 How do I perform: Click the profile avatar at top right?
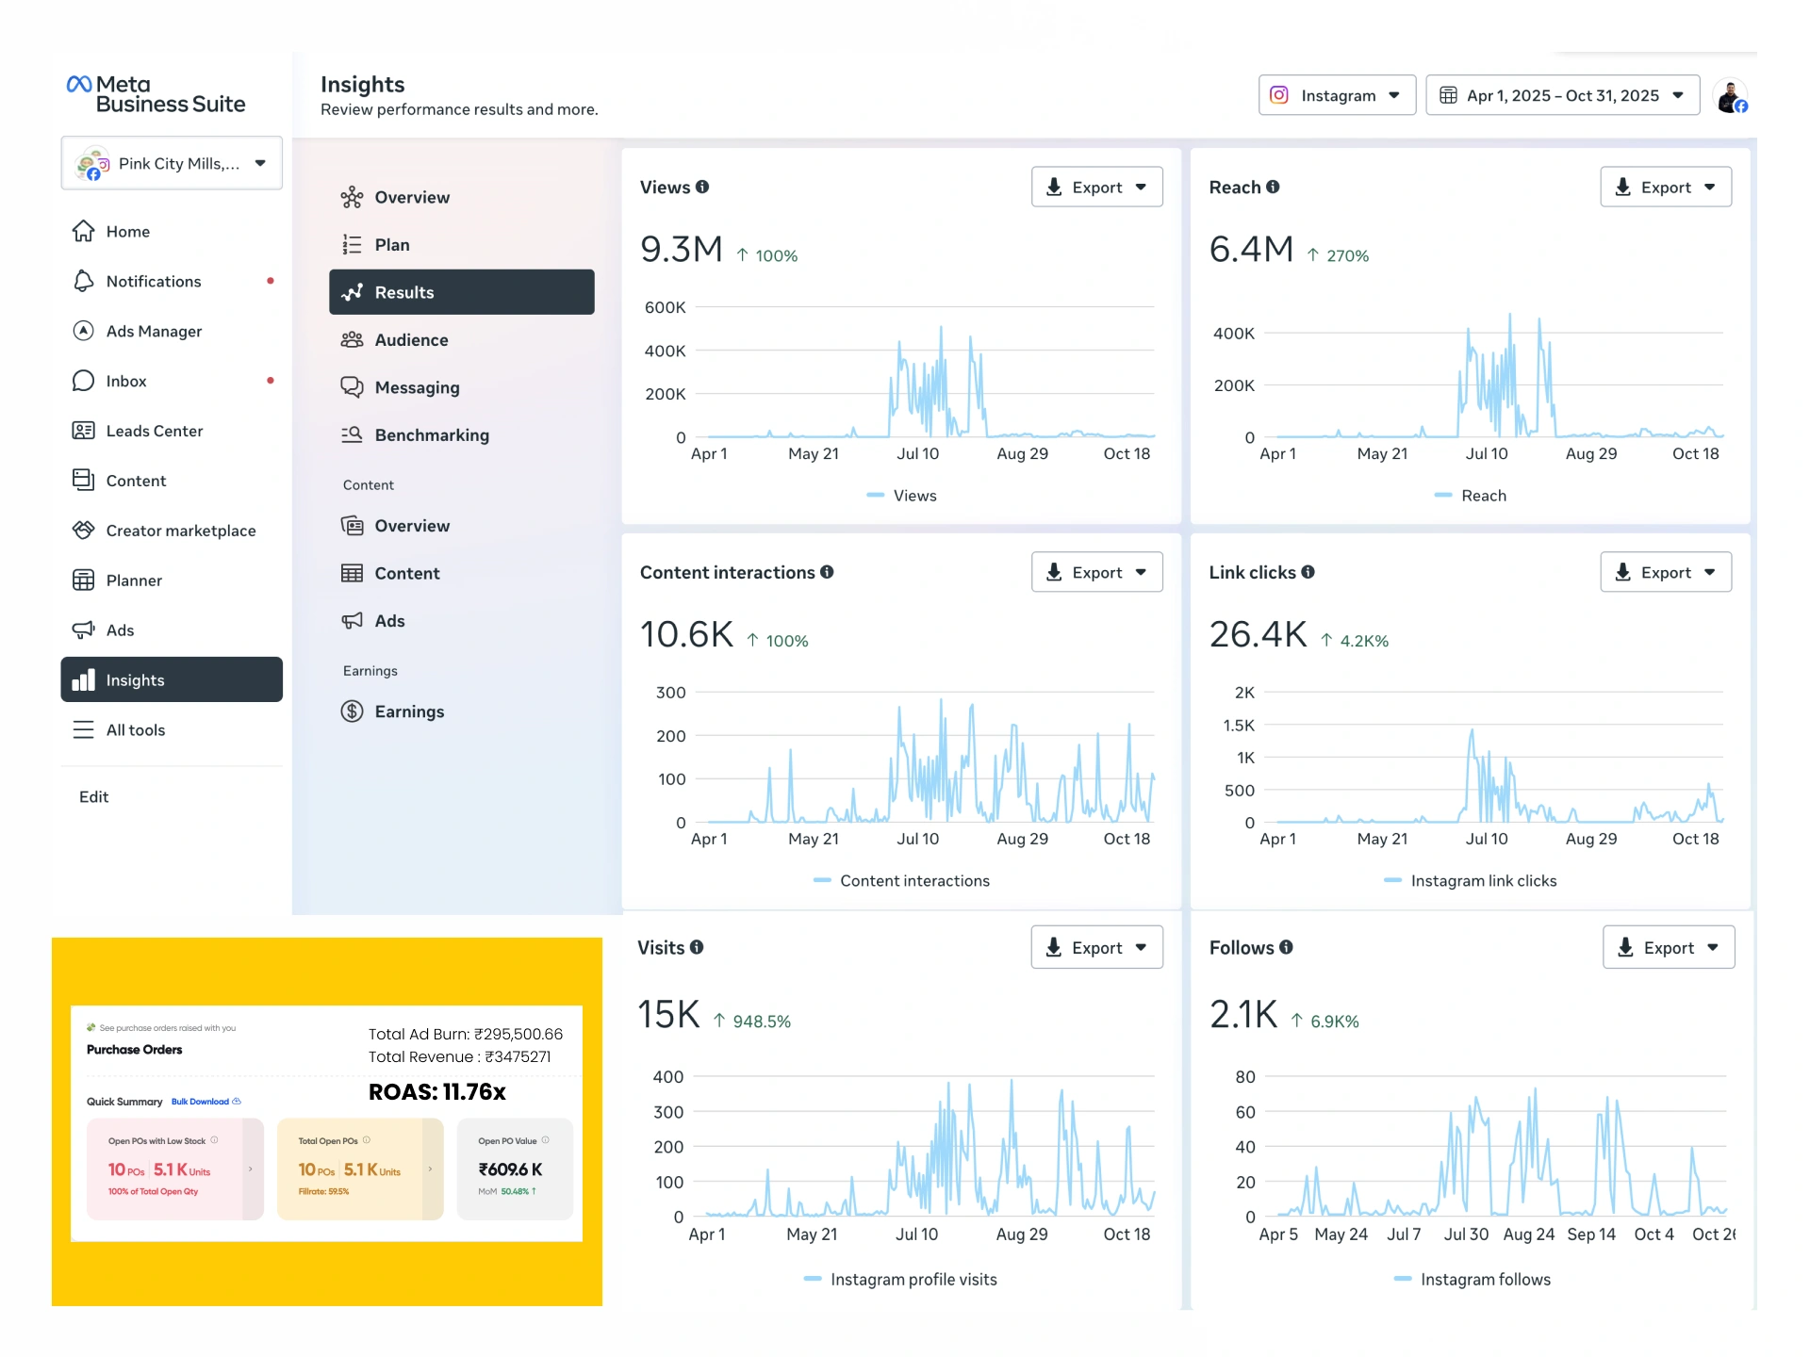[x=1731, y=96]
